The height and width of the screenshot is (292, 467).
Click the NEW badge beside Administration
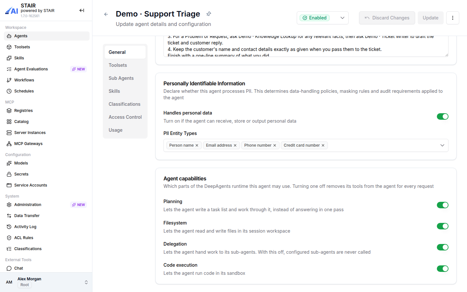point(78,205)
